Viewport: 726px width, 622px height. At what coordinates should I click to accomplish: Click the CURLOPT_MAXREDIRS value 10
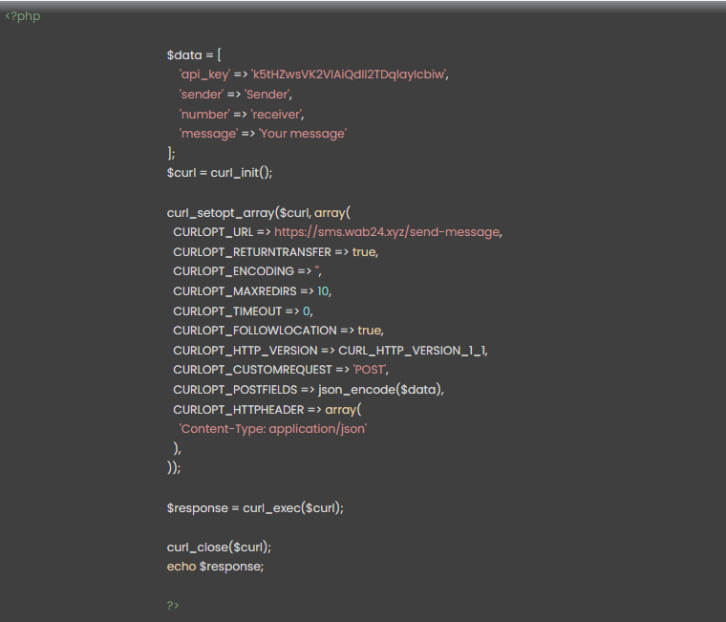coord(324,291)
